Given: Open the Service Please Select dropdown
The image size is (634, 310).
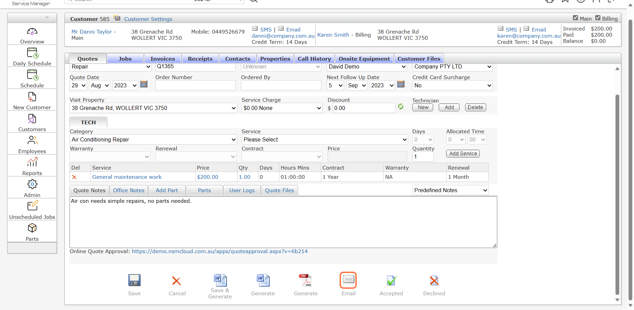Looking at the screenshot, I should [x=325, y=140].
